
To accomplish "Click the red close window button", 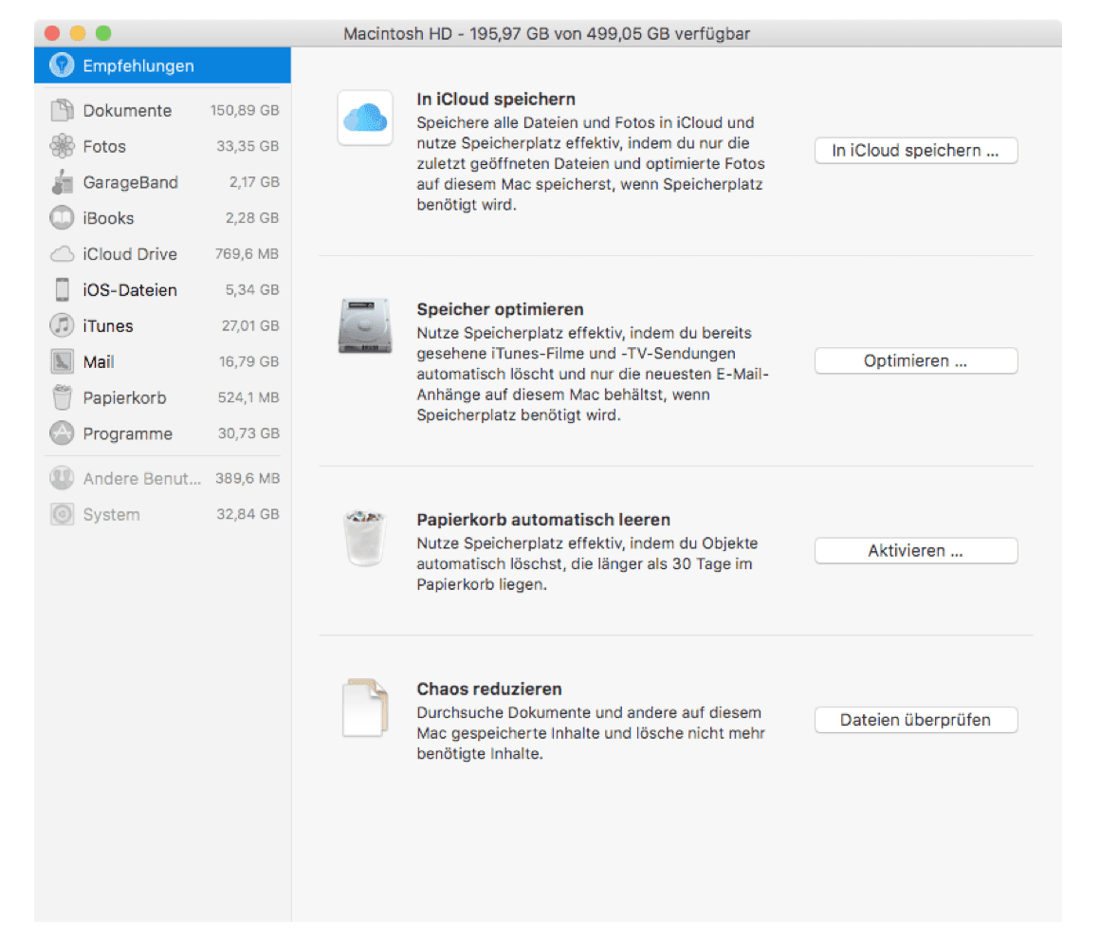I will click(52, 33).
